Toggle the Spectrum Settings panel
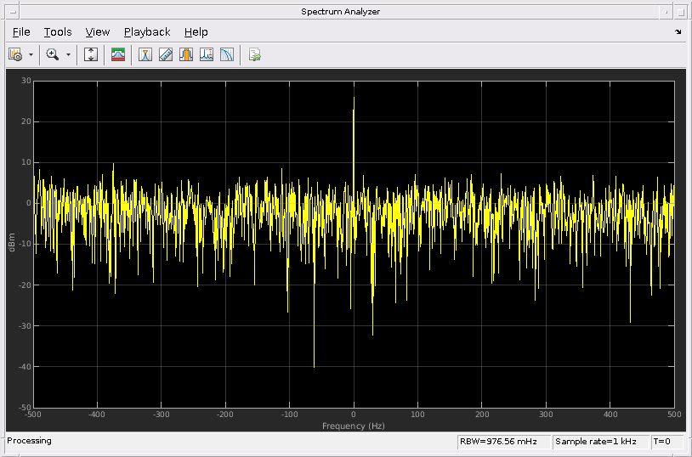Screen dimensions: 692x457 coord(118,54)
